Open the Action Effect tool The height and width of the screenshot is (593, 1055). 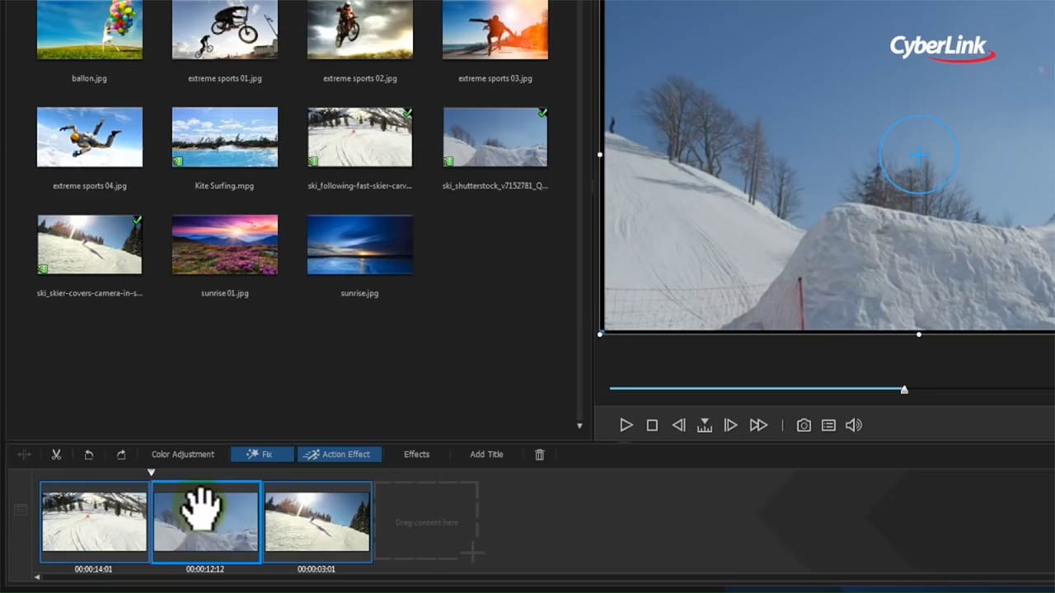tap(339, 455)
